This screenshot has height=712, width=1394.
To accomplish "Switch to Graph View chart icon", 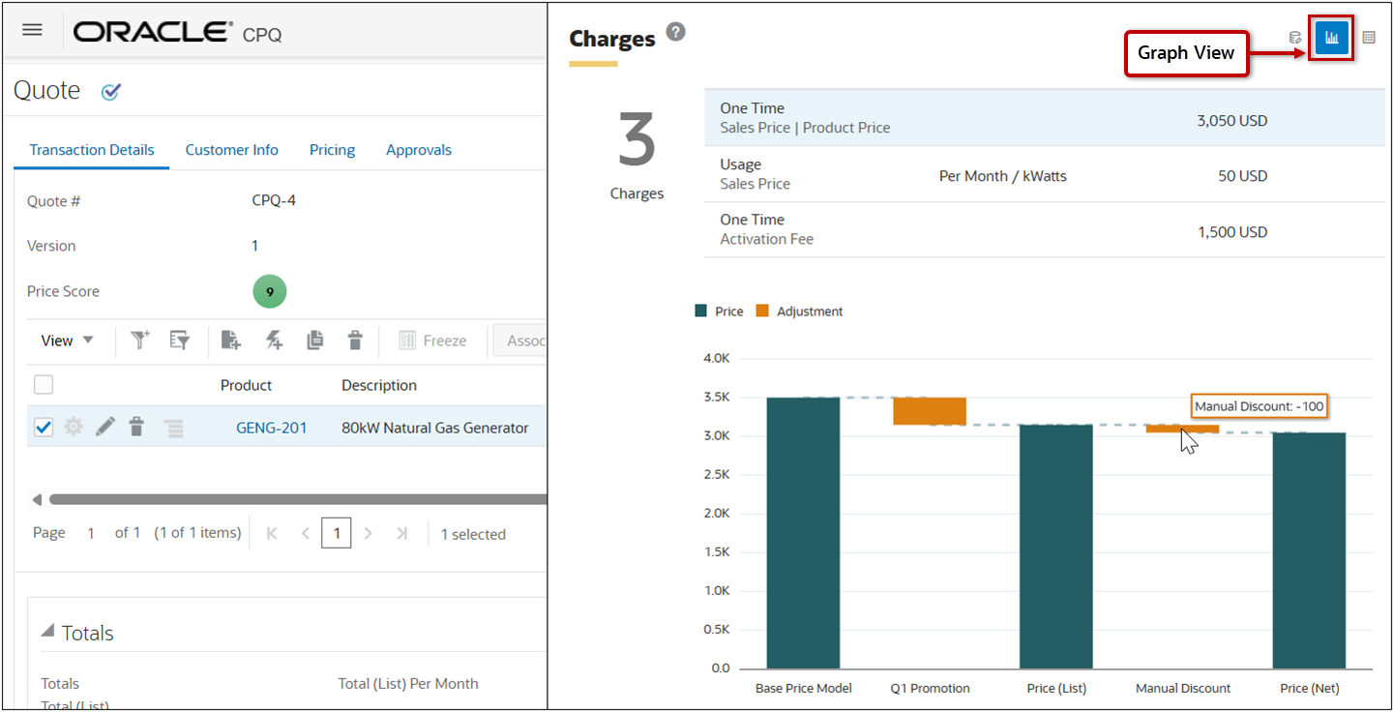I will click(1332, 38).
